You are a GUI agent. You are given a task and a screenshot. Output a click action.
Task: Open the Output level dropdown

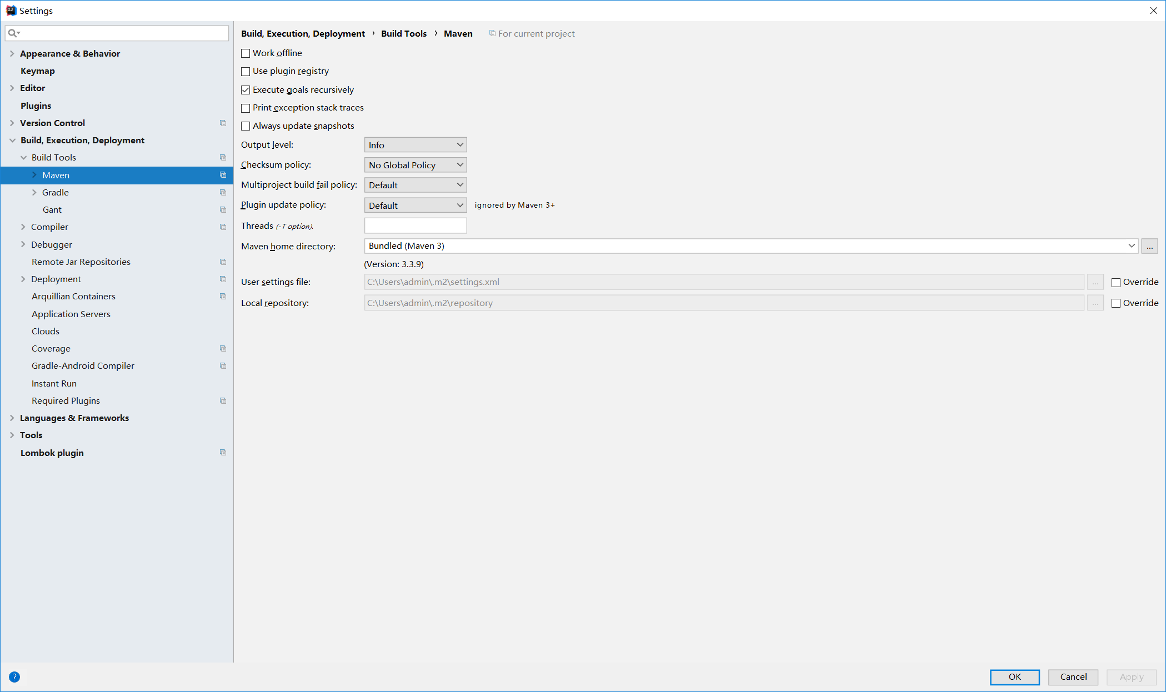[x=415, y=145]
